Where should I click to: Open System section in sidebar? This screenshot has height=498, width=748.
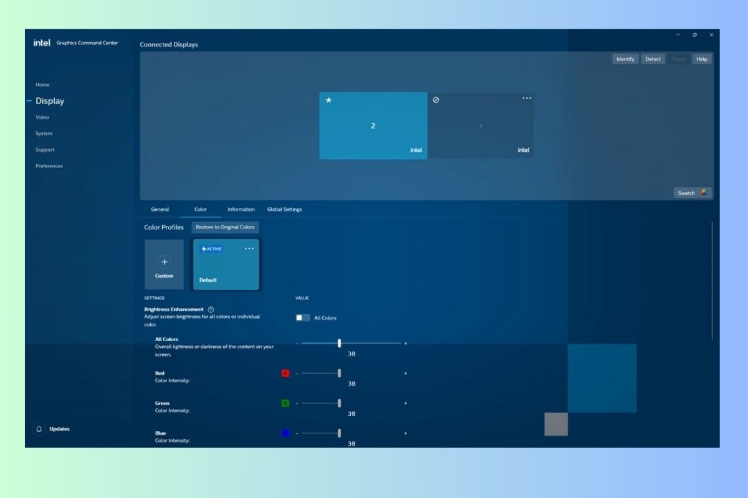(44, 133)
